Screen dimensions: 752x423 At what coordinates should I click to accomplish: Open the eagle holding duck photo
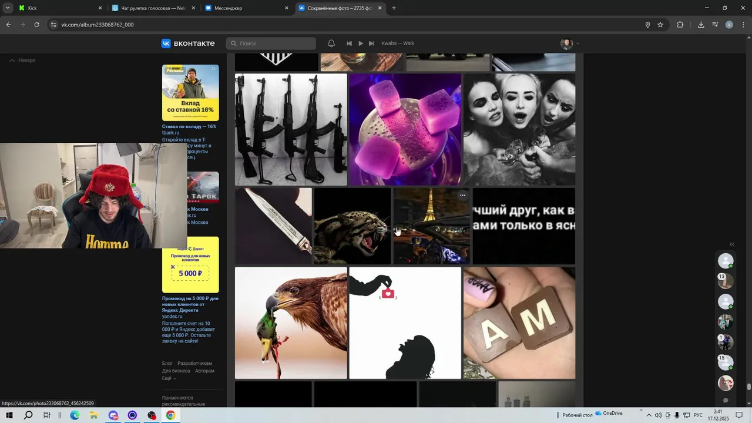[x=291, y=323]
